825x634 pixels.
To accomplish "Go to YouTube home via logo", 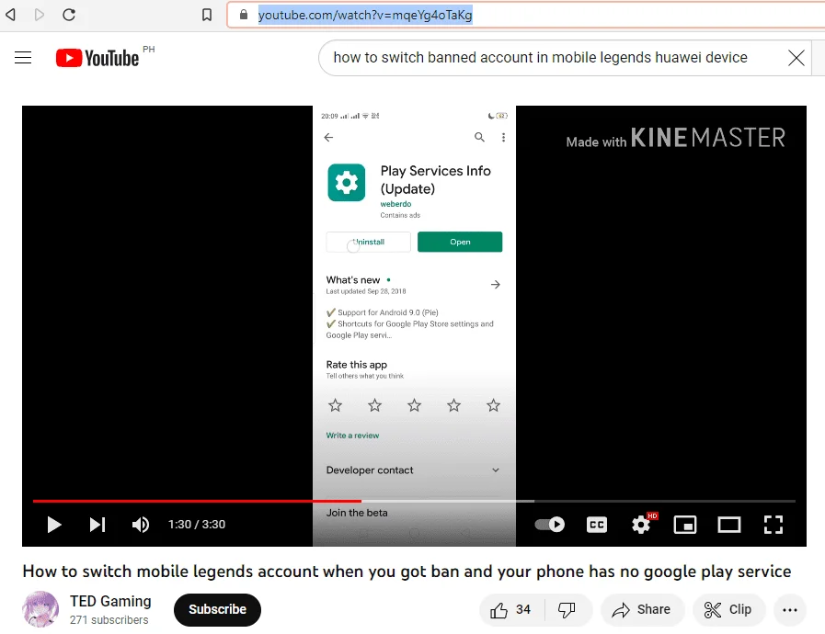I will tap(97, 58).
